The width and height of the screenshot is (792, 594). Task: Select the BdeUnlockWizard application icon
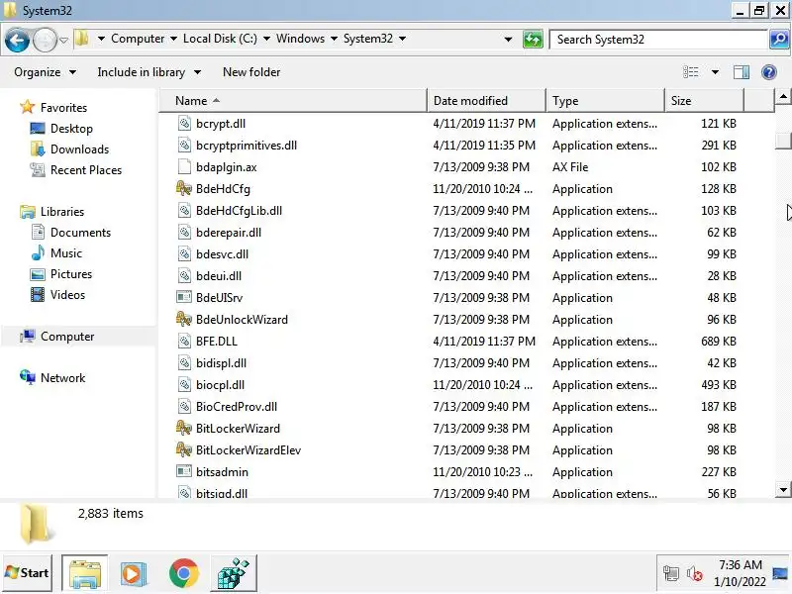pyautogui.click(x=184, y=319)
